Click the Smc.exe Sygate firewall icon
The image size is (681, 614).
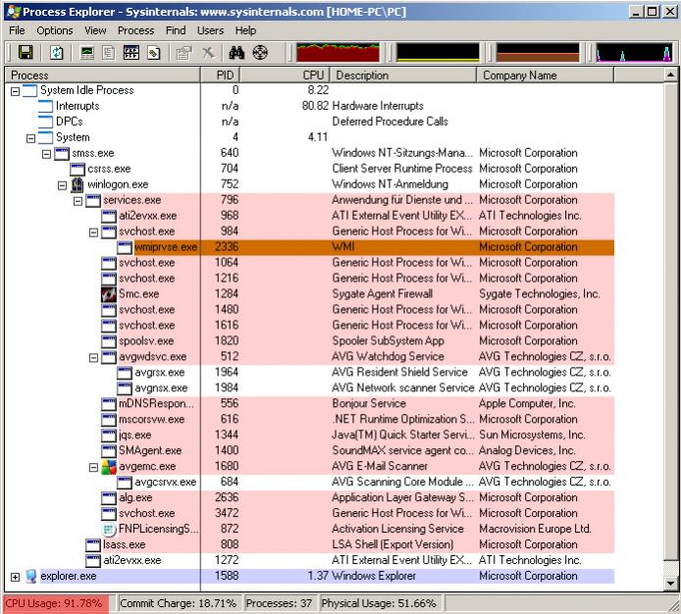(x=109, y=294)
